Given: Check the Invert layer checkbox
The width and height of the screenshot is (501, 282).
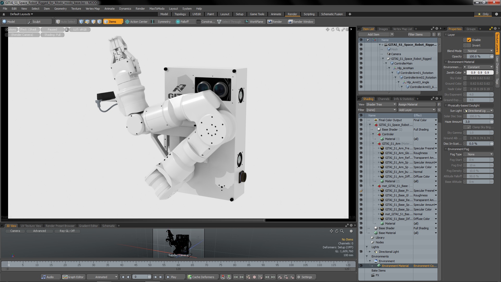Looking at the screenshot, I should click(x=469, y=45).
